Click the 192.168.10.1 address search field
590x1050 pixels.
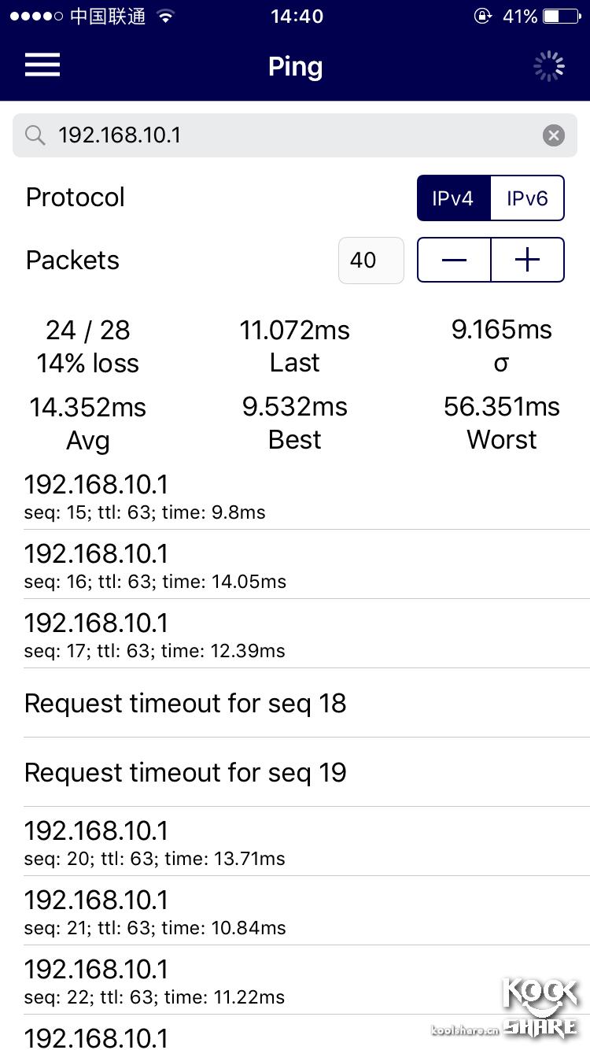283,135
